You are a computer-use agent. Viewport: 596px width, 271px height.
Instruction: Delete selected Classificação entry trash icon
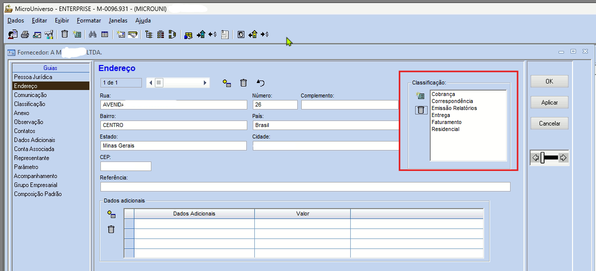[420, 110]
